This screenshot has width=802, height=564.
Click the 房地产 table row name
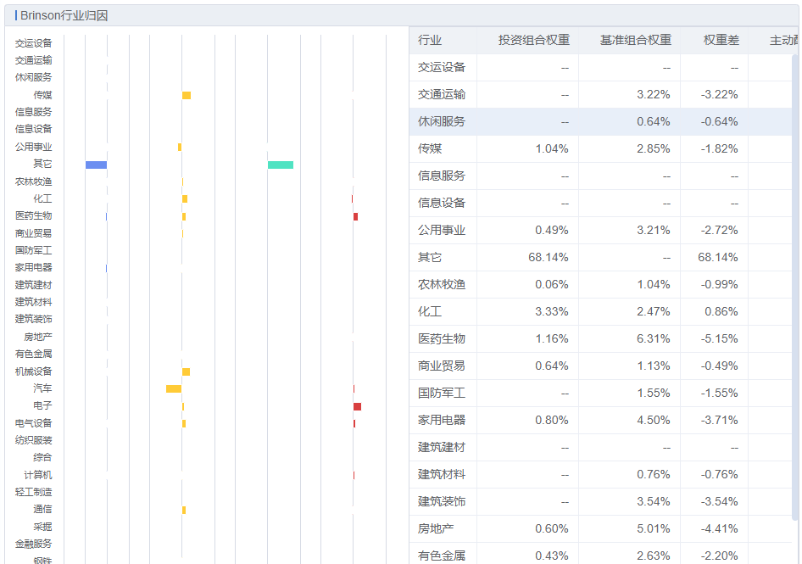436,529
